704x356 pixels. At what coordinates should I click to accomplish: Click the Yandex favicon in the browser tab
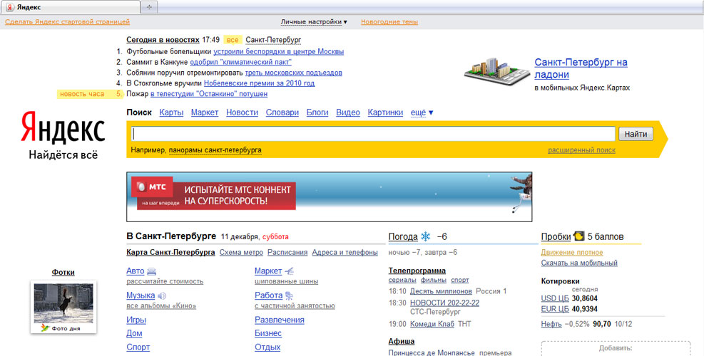pos(9,7)
